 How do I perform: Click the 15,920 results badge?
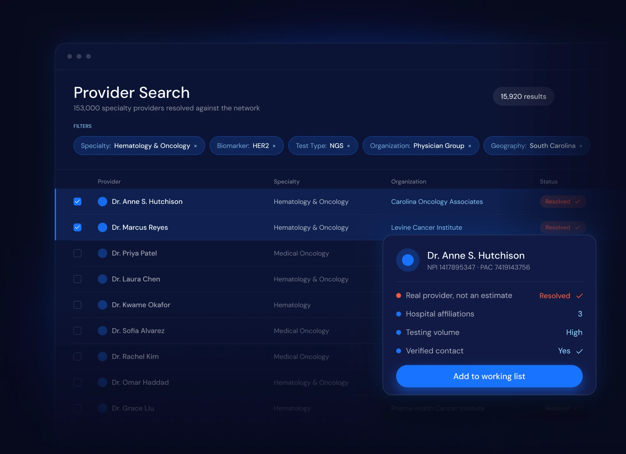point(523,96)
